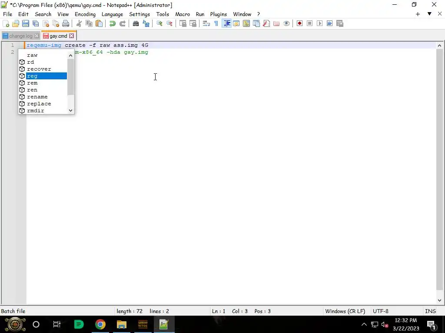Toggle the Document Map icon

pos(246,23)
